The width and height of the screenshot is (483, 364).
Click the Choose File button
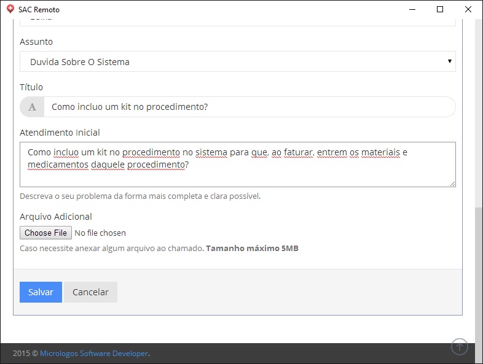(45, 233)
